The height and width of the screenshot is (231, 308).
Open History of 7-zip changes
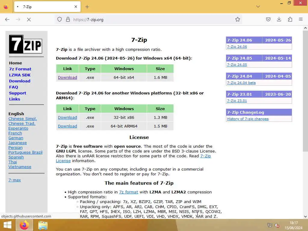pos(248,119)
